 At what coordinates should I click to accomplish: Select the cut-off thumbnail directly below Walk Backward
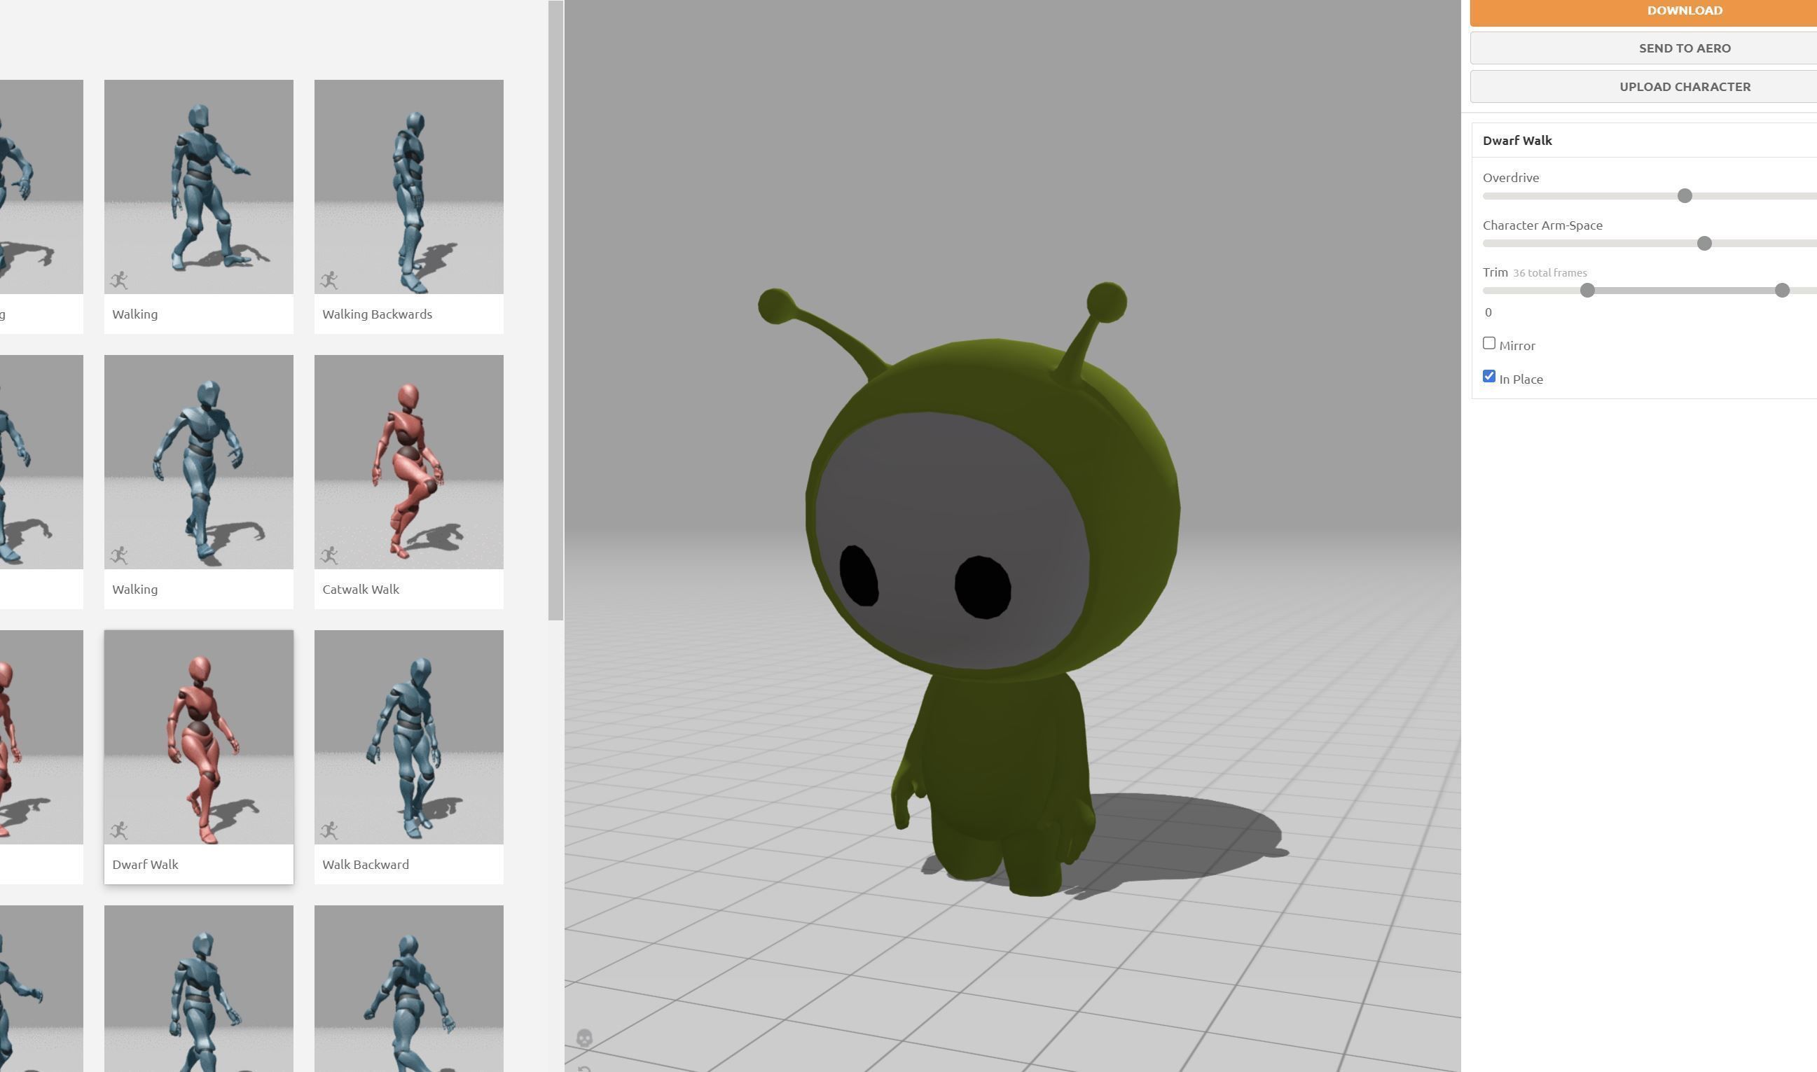(409, 988)
